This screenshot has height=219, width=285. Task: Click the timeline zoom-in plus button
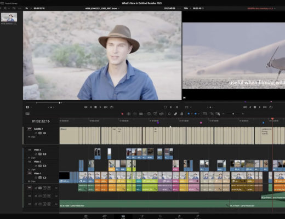tap(243, 114)
